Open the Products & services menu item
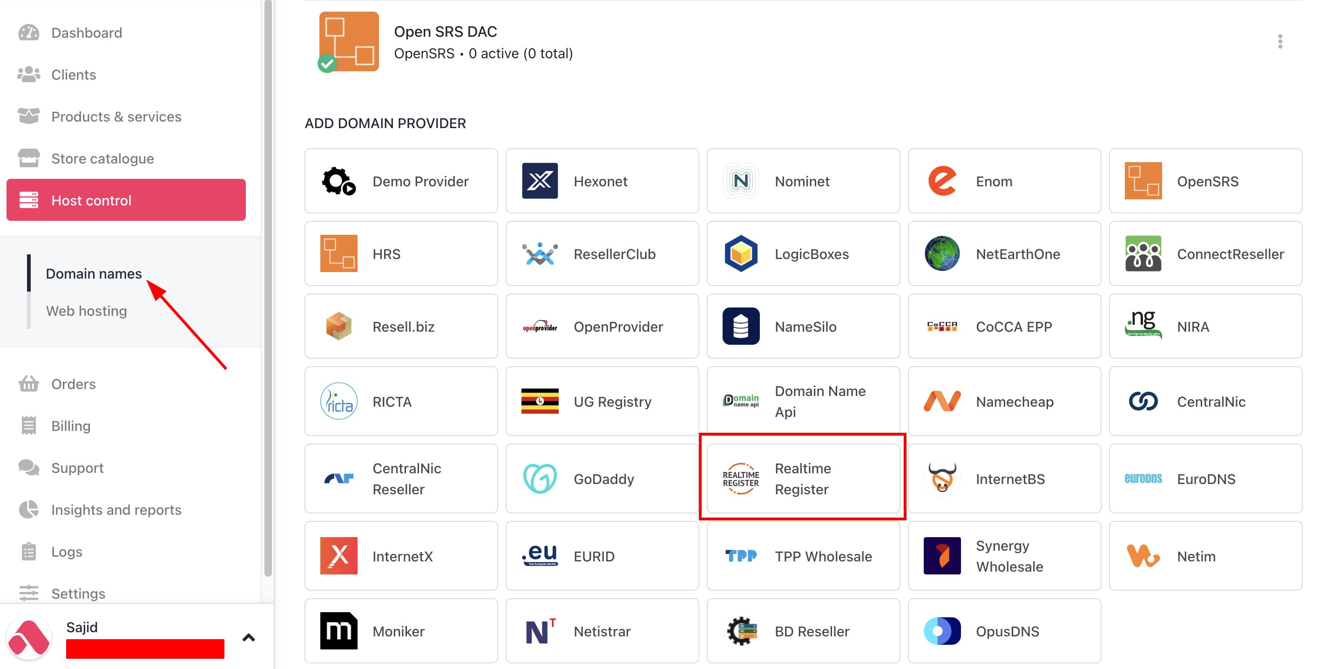The height and width of the screenshot is (669, 1326). (x=116, y=116)
